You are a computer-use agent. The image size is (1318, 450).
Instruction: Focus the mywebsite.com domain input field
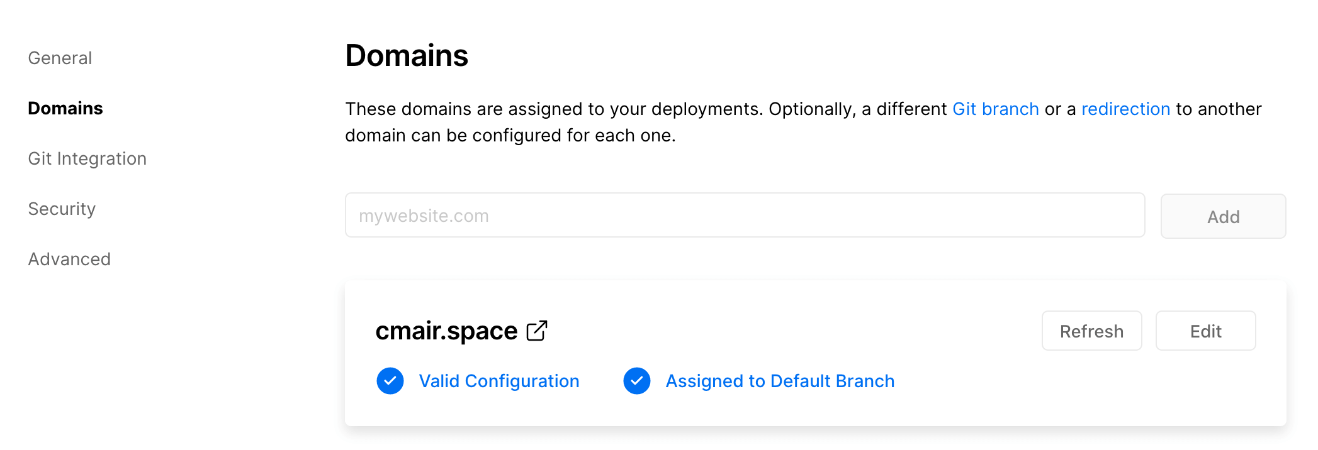coord(745,215)
